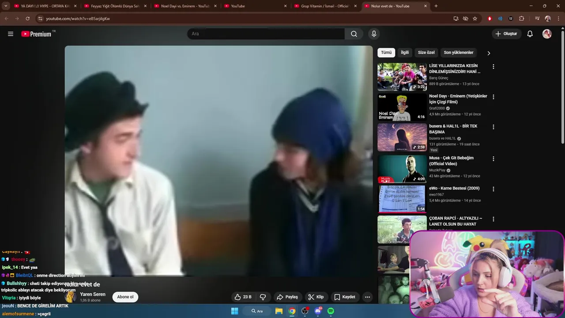Open options menu for busera & HAL1L video
The image size is (565, 318).
[x=493, y=127]
